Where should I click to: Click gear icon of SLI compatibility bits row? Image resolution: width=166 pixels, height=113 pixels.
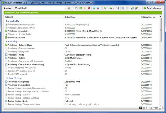click(6, 38)
